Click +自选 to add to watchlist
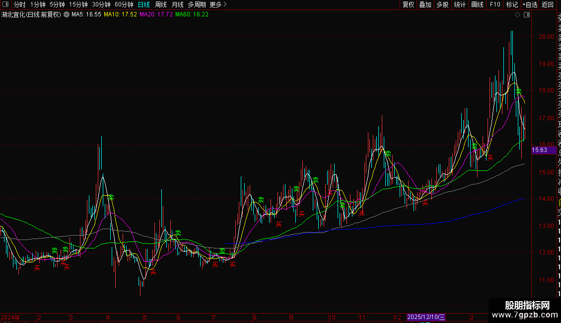The height and width of the screenshot is (323, 561). 530,4
